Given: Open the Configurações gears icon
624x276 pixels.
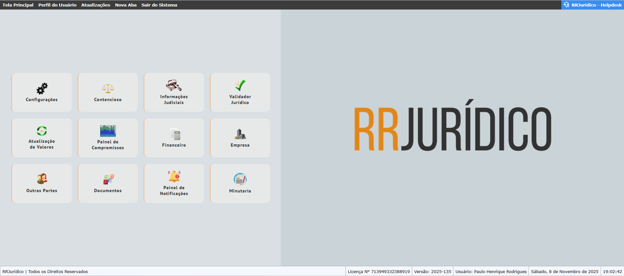Looking at the screenshot, I should pos(42,88).
